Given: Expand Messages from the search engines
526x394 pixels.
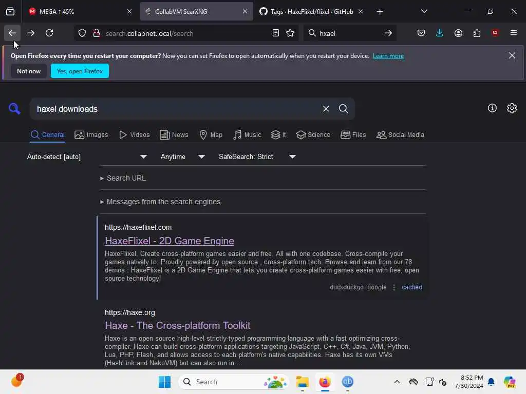Looking at the screenshot, I should [x=160, y=202].
